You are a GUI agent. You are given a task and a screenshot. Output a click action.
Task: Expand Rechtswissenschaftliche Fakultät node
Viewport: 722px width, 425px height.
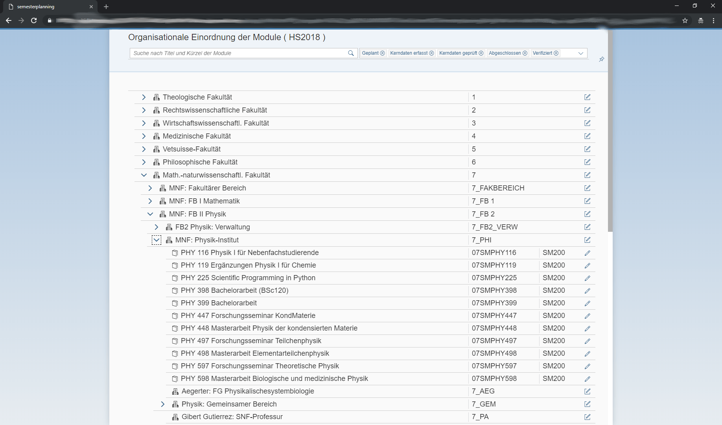point(144,110)
